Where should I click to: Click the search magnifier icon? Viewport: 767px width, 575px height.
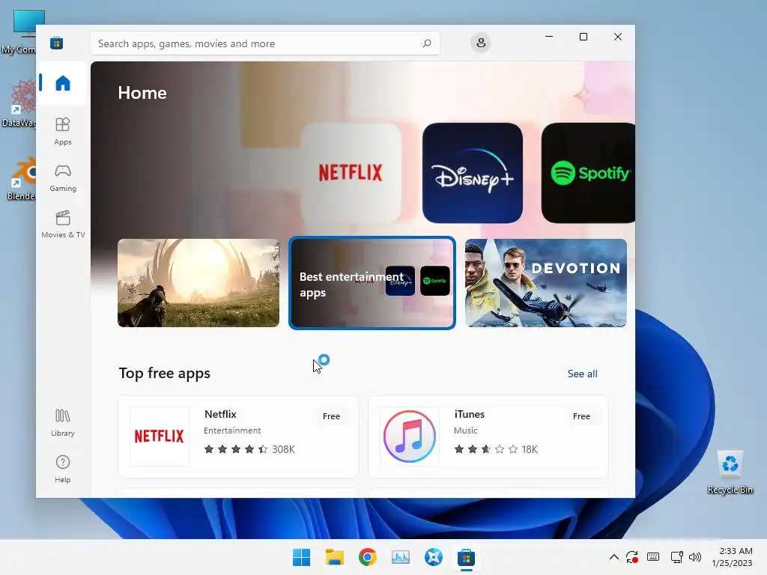point(426,43)
